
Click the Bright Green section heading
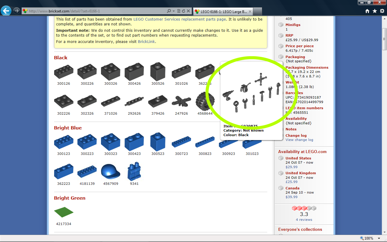[x=70, y=198]
